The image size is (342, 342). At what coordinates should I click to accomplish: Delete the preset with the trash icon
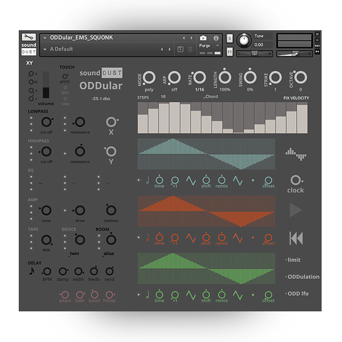point(190,49)
